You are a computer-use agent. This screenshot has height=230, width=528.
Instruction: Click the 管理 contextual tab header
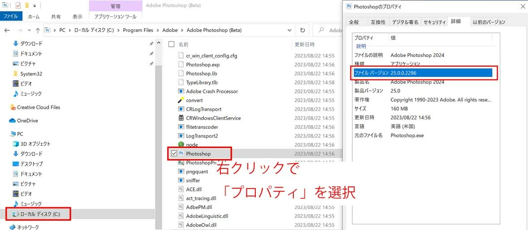tap(115, 6)
